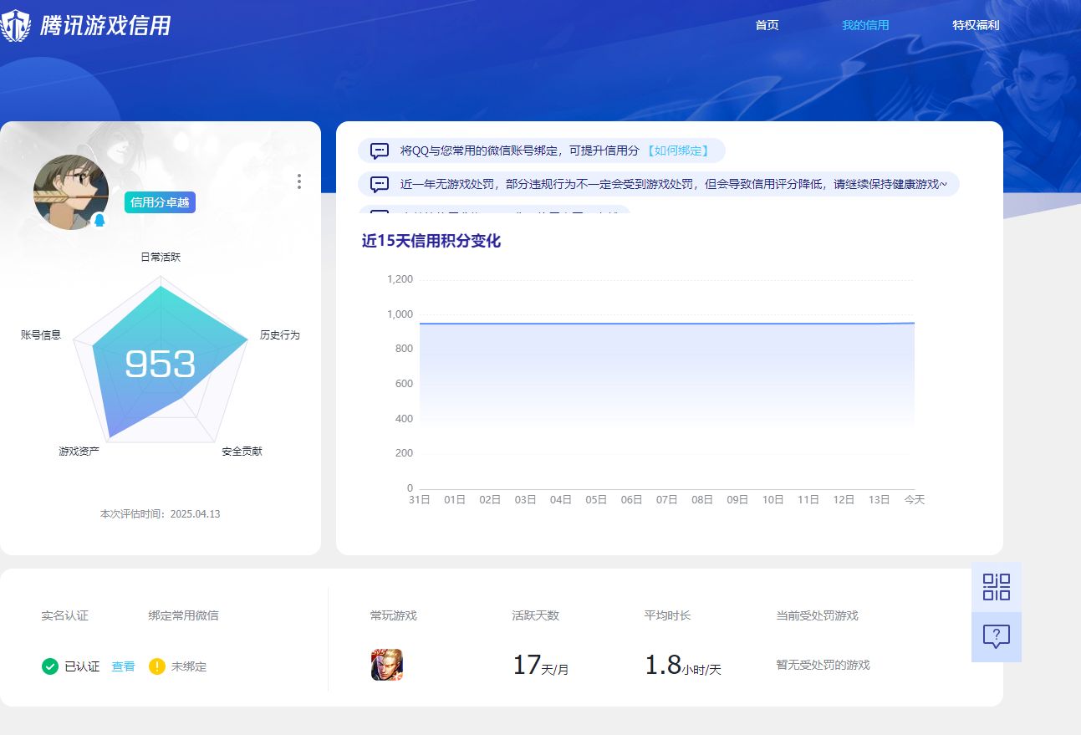Click the 已认证 status text
The image size is (1081, 735).
click(x=82, y=666)
